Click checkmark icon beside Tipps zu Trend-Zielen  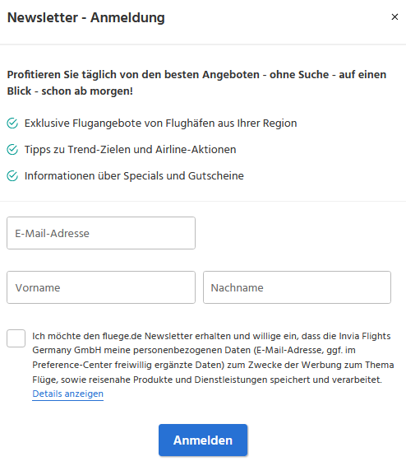click(x=12, y=150)
